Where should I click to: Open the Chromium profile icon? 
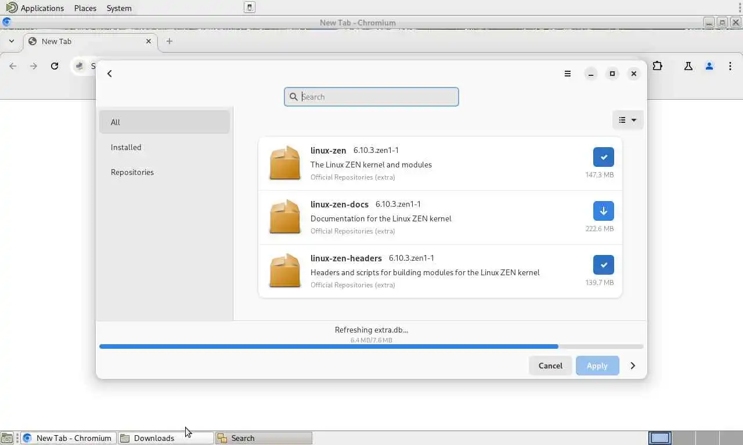click(709, 66)
